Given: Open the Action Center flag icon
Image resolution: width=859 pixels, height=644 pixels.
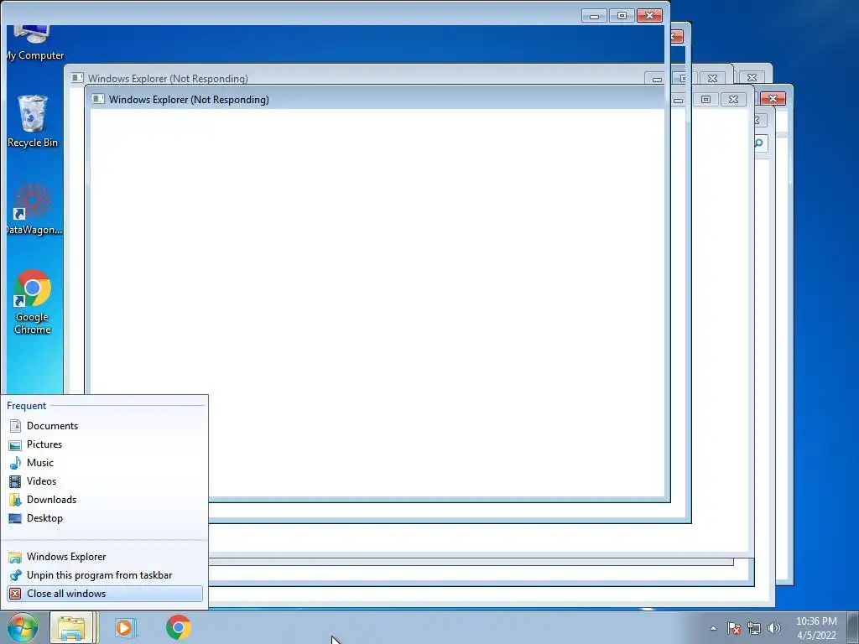Looking at the screenshot, I should point(734,628).
